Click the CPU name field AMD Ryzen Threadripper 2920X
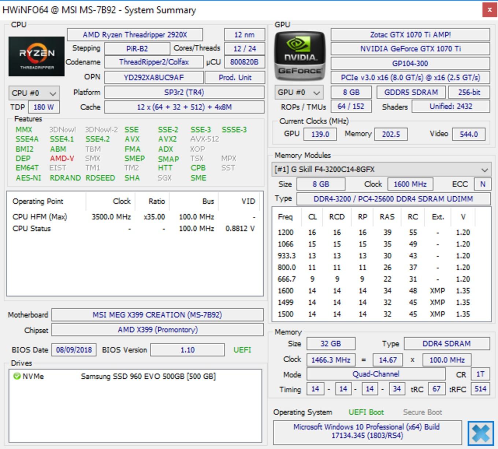 tap(135, 35)
